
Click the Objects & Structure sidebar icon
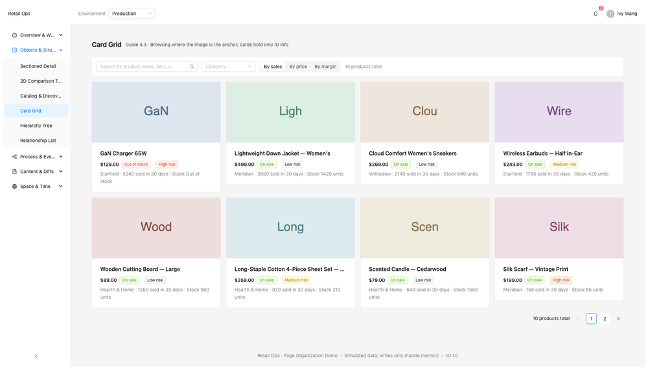[x=14, y=50]
